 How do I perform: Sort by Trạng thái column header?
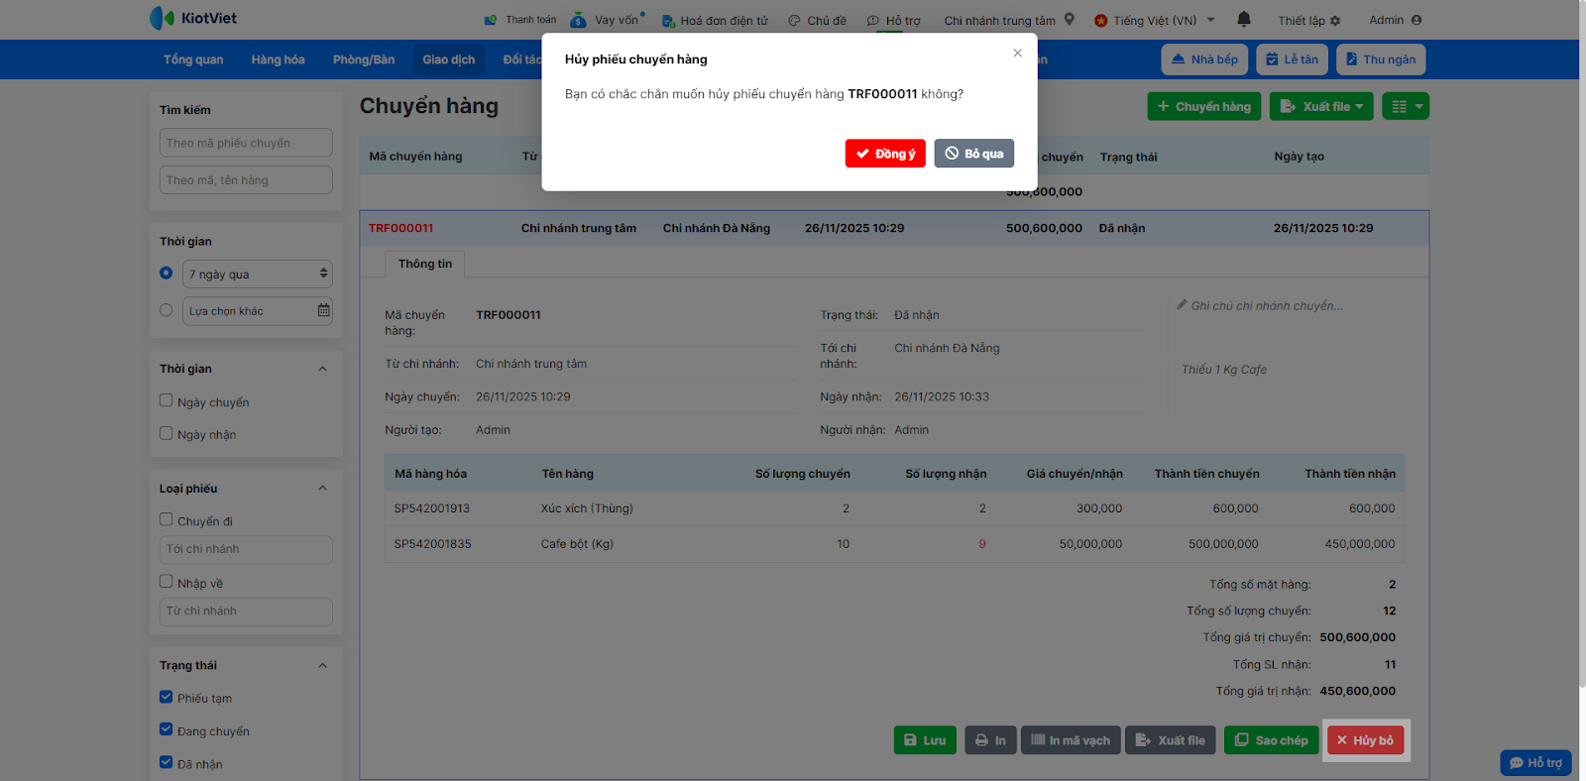[x=1128, y=157]
